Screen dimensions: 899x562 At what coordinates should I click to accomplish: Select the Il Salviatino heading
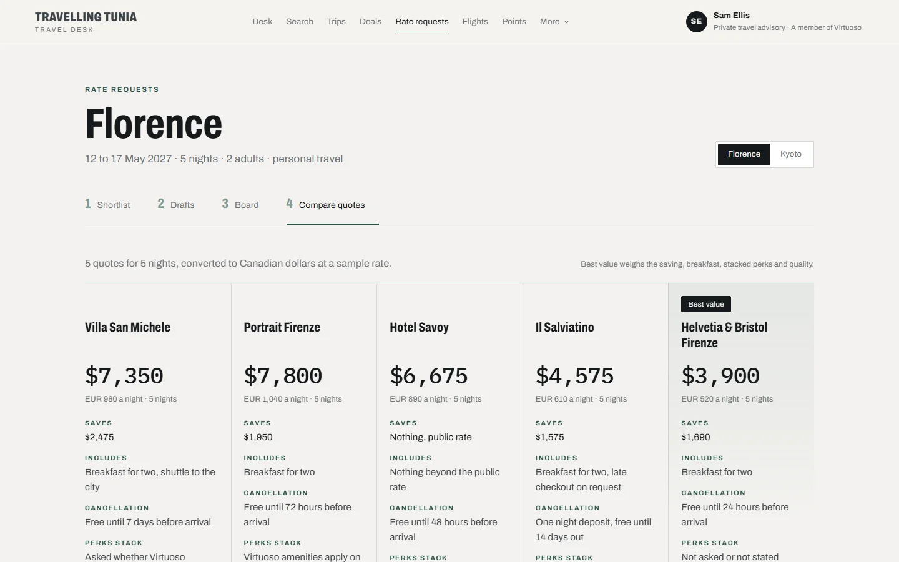tap(564, 327)
